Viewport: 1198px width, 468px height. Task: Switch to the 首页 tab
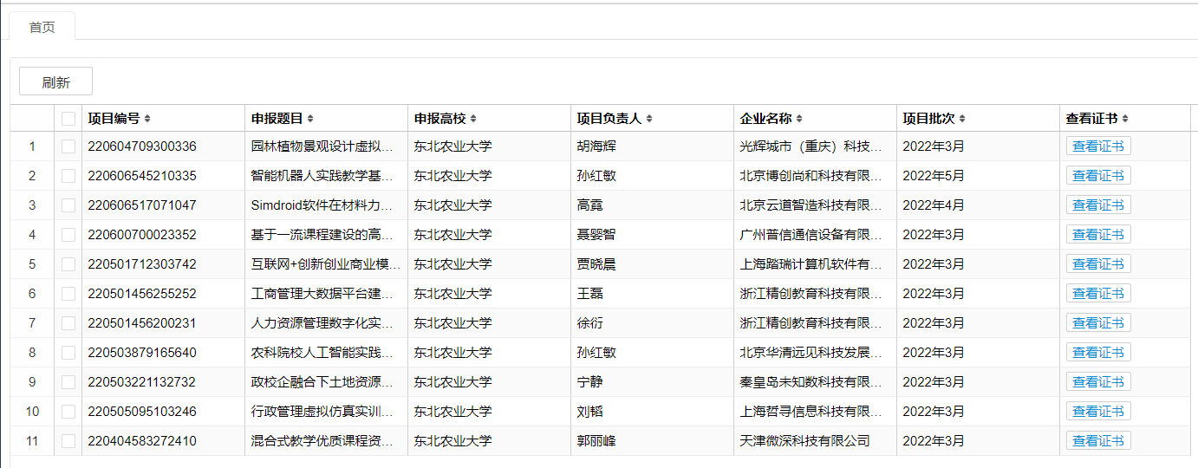(42, 27)
